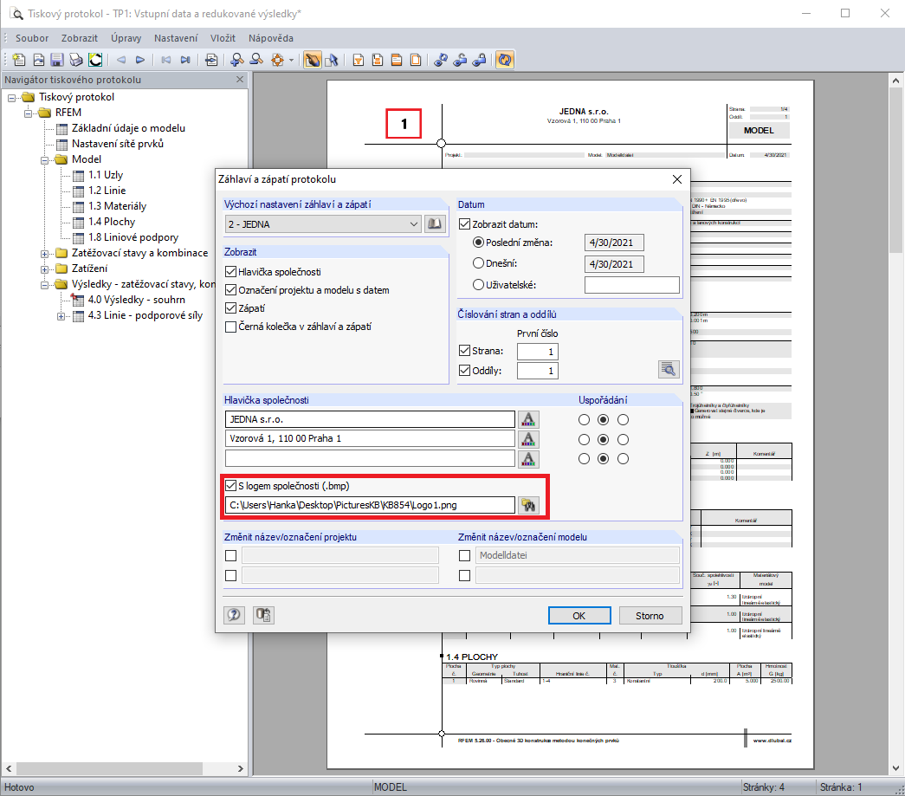Click the printer icon in the toolbar
The height and width of the screenshot is (796, 905).
(x=76, y=60)
